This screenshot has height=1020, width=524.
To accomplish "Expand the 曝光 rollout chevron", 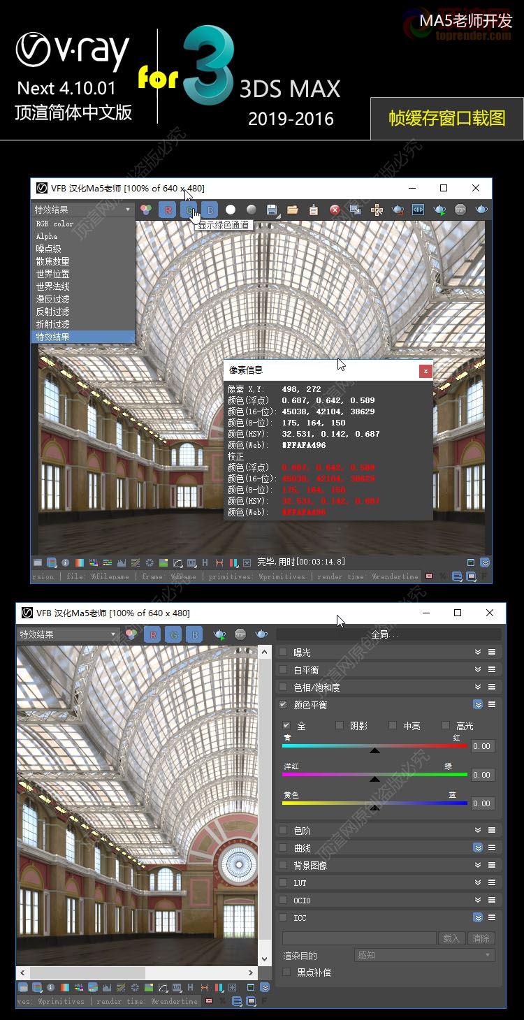I will pyautogui.click(x=478, y=652).
